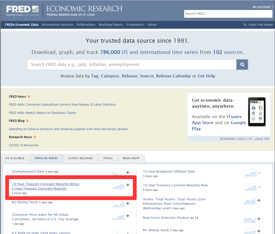This screenshot has height=234, width=275.
Task: Click the 10-Year Minus 2-Year Treasury sparkline
Action: point(118,186)
